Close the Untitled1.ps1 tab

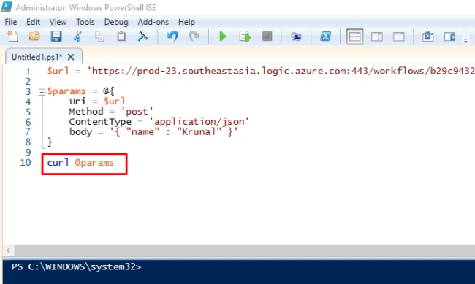[71, 57]
